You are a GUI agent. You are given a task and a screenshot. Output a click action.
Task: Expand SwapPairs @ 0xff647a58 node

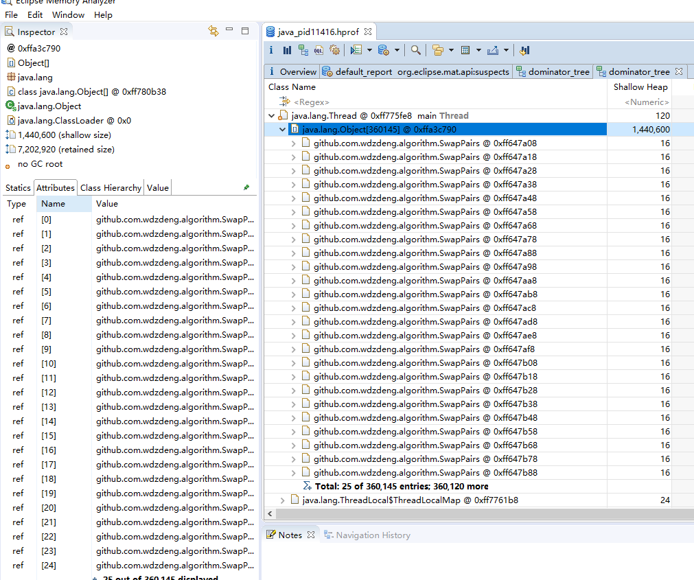(293, 212)
